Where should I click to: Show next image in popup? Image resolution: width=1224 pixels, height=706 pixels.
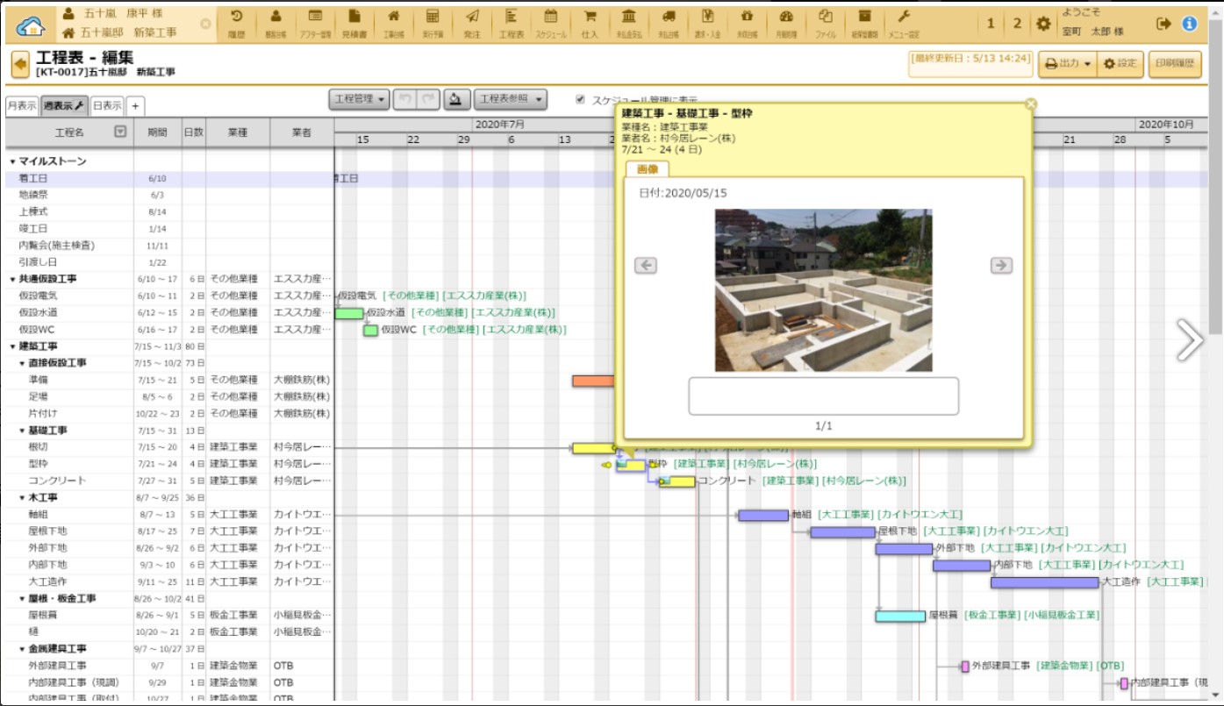[x=1001, y=266]
